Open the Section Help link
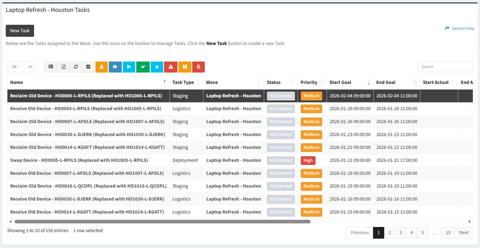This screenshot has height=248, width=480. pos(460,29)
